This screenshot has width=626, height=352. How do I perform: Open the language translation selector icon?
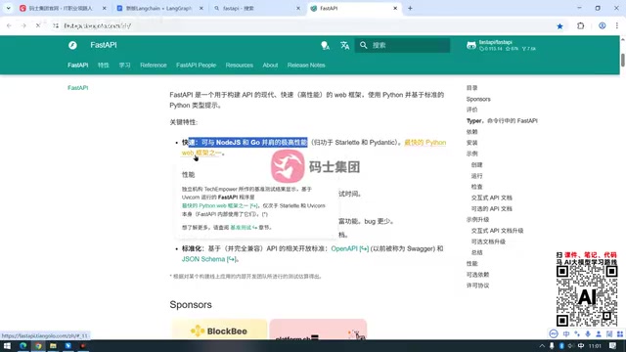coord(345,46)
